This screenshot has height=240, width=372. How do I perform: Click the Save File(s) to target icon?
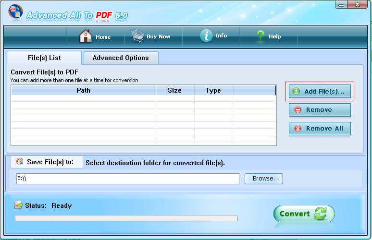pos(20,162)
